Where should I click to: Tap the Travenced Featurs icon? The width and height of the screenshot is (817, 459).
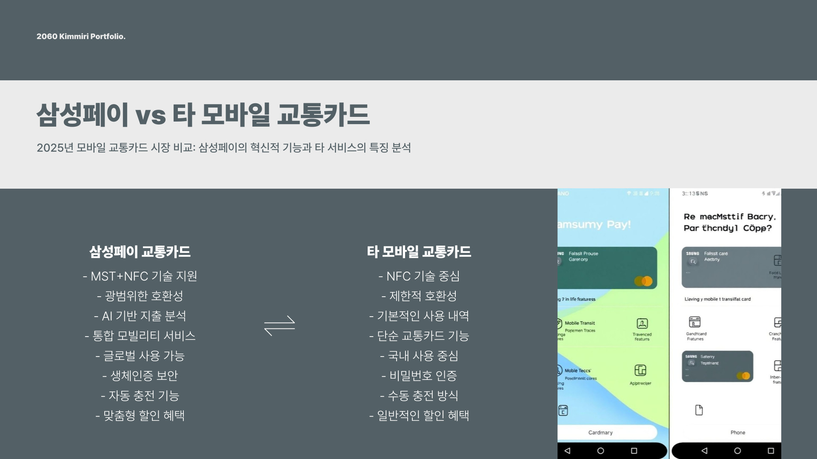click(x=642, y=324)
